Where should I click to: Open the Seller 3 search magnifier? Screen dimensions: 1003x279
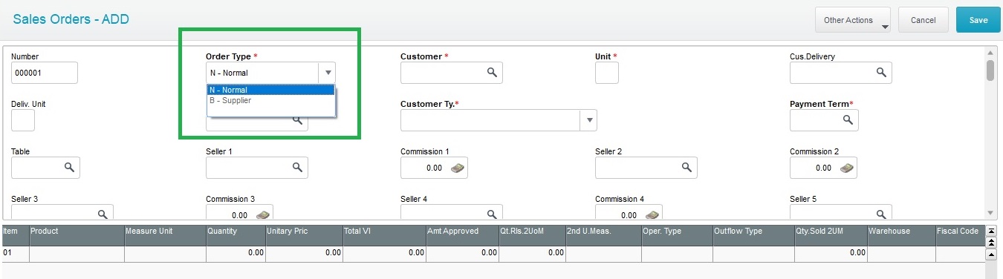point(102,214)
